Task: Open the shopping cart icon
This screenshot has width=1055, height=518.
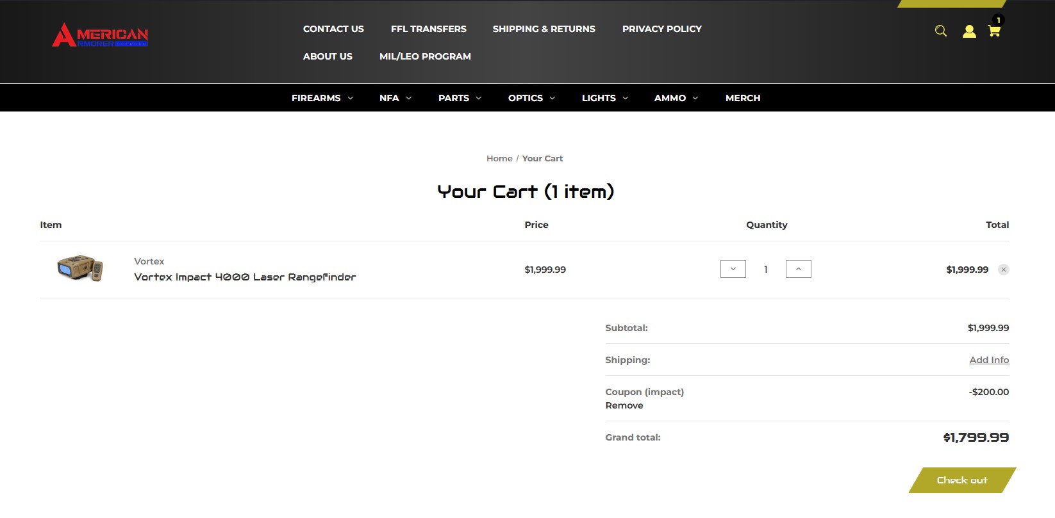Action: (994, 31)
